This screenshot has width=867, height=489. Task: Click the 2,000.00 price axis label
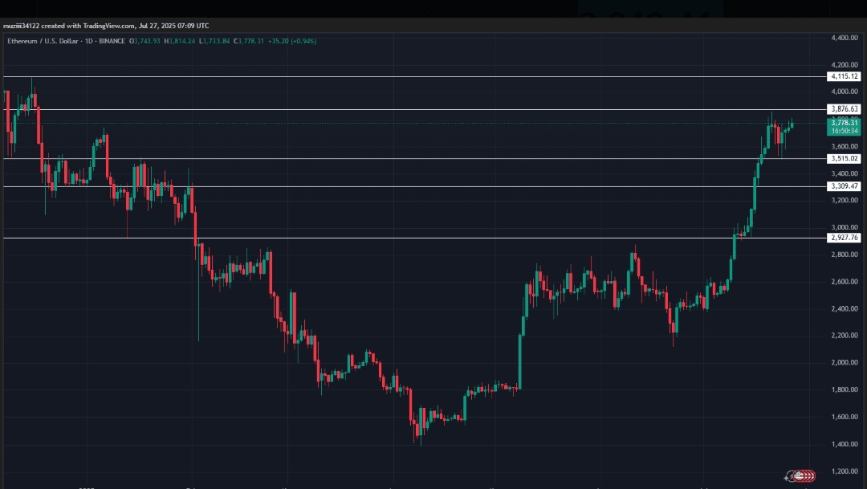845,362
